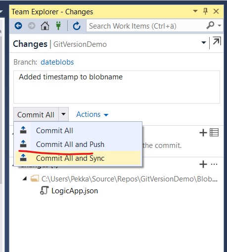Expand the Actions dropdown
This screenshot has height=252, width=227.
pos(92,114)
